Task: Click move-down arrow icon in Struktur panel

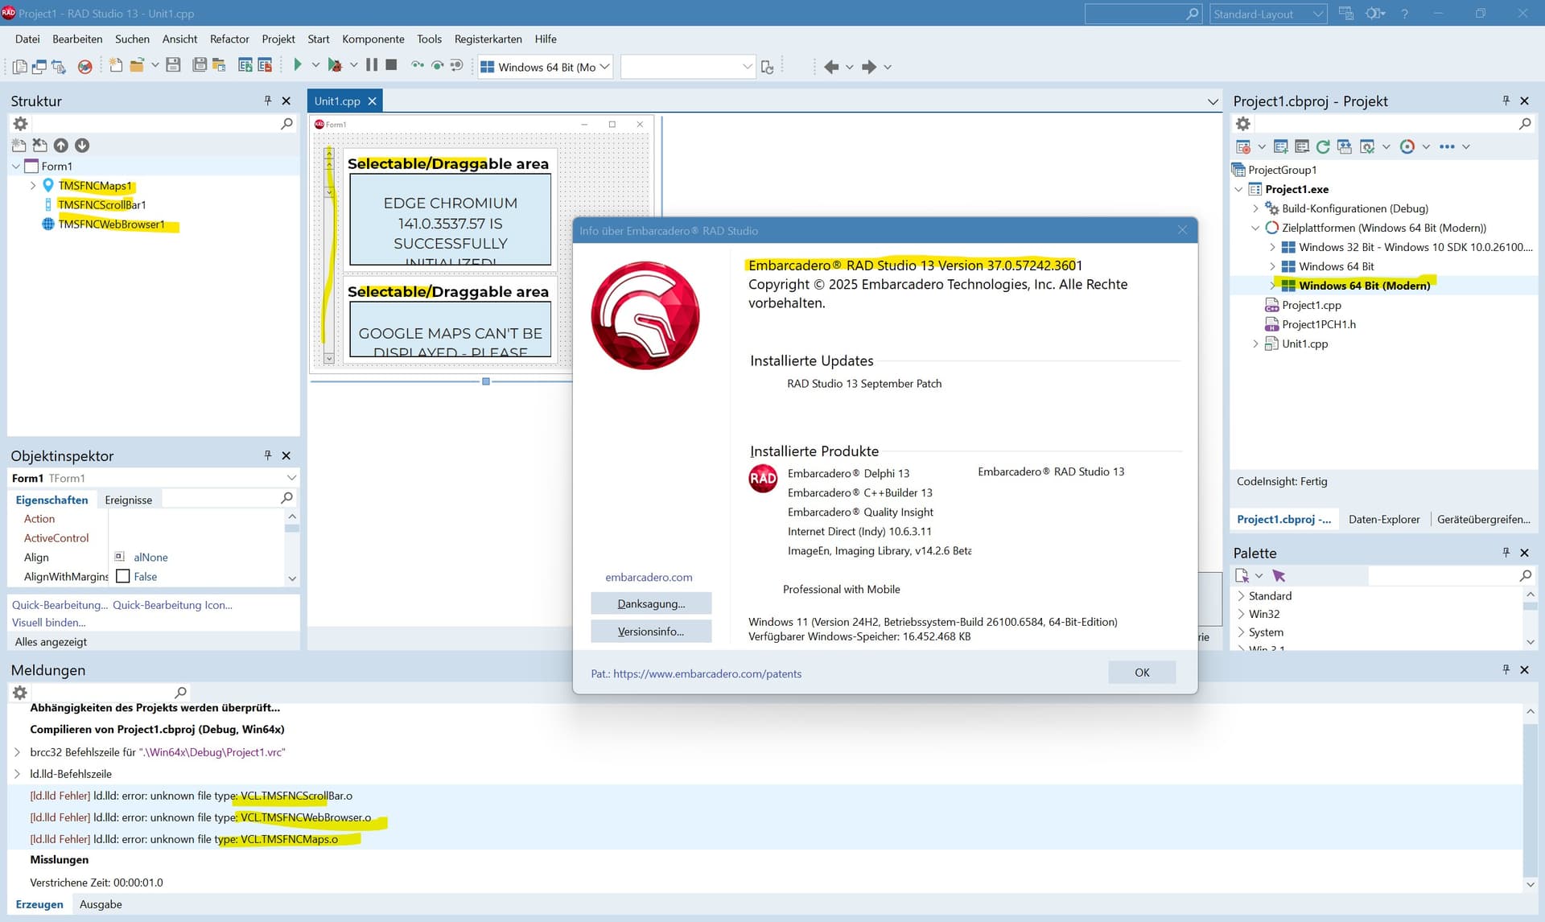Action: (82, 146)
